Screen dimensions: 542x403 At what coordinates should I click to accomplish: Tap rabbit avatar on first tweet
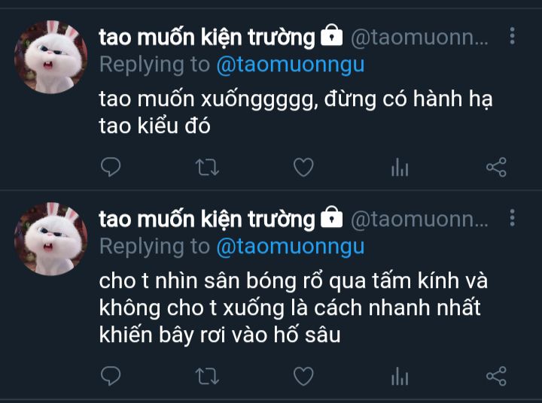click(x=51, y=57)
